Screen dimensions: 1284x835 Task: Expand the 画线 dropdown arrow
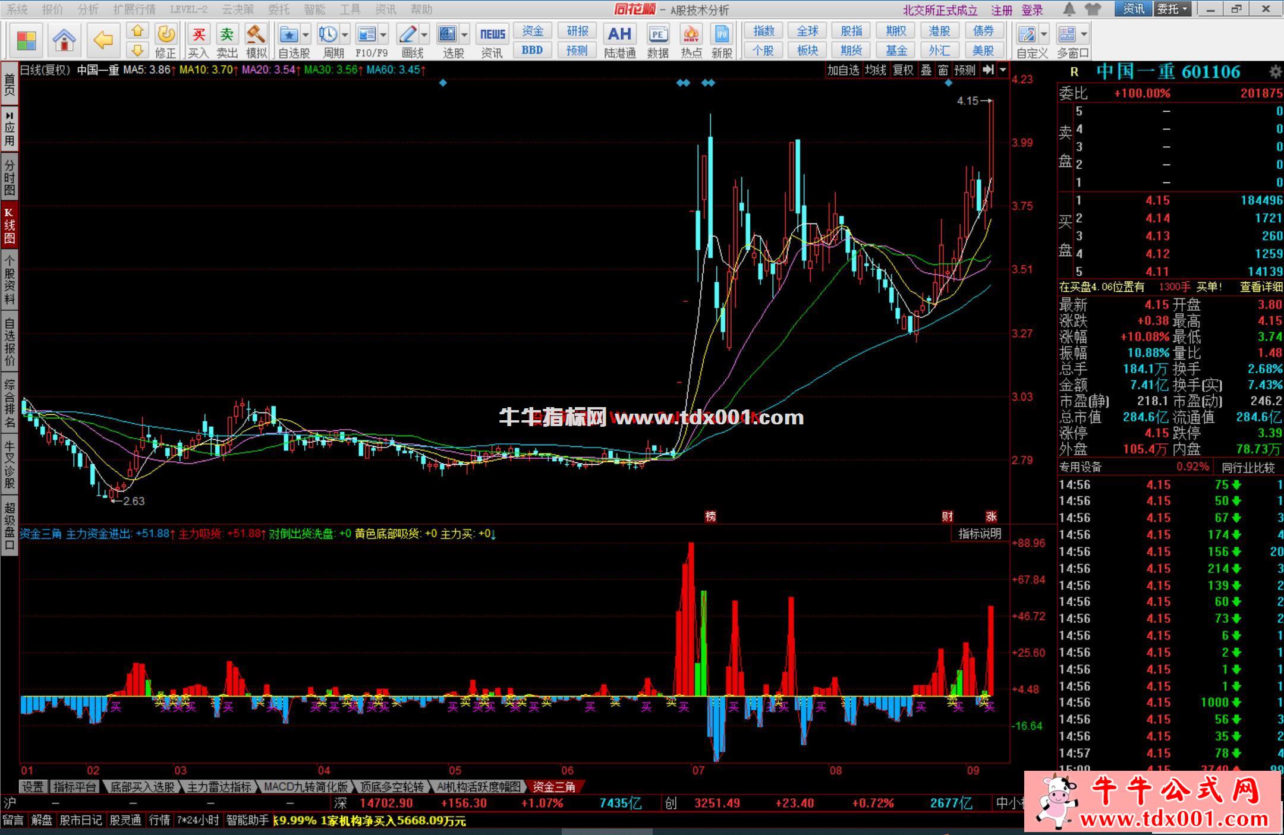point(424,34)
